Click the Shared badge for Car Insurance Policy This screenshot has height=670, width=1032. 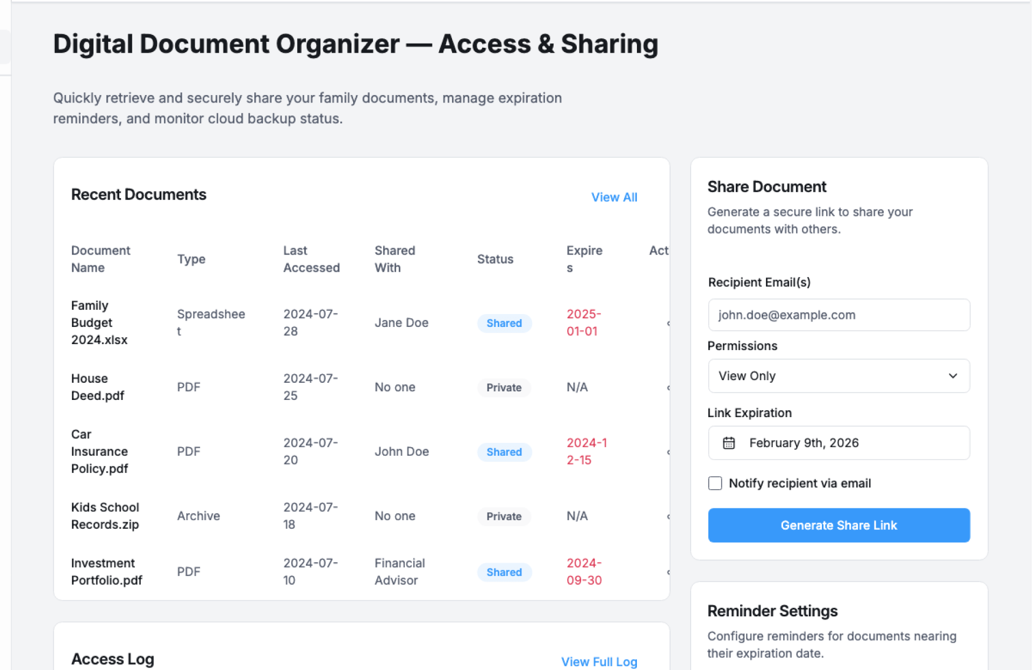[x=504, y=452]
